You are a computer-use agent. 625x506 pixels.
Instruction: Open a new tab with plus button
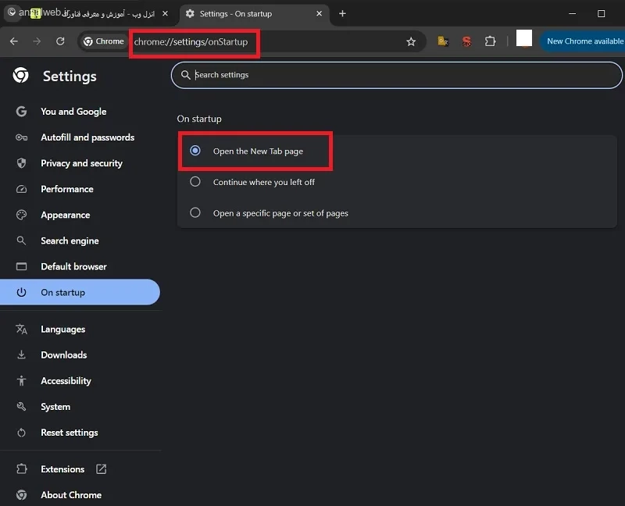(x=342, y=14)
